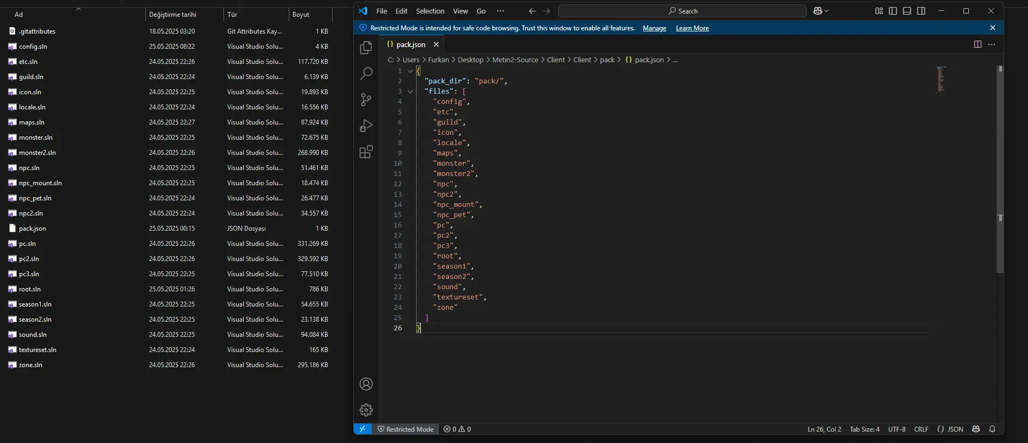Image resolution: width=1028 pixels, height=443 pixels.
Task: Click the Manage link in the banner
Action: [654, 28]
